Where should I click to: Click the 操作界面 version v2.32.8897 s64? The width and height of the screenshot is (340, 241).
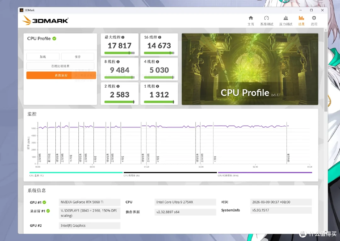pos(185,212)
